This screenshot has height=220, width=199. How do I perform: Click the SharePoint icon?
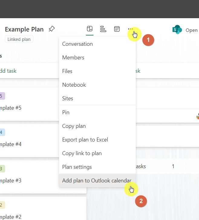pyautogui.click(x=177, y=30)
